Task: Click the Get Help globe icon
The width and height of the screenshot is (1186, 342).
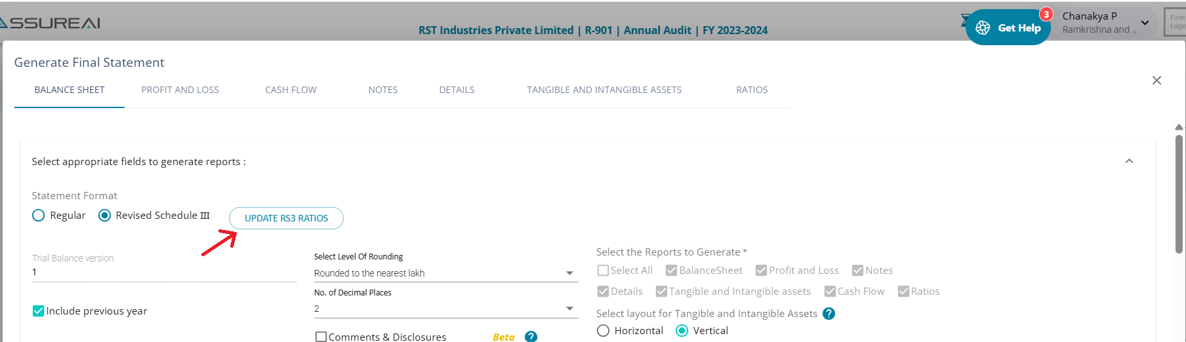Action: (x=983, y=28)
